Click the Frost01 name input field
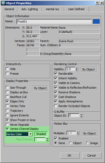This screenshot has height=163, width=105. (x=54, y=22)
